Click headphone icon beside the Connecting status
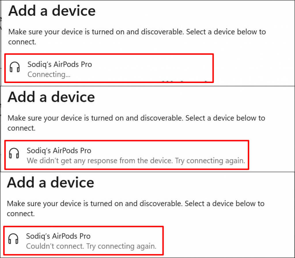Image resolution: width=295 pixels, height=258 pixels. click(15, 67)
